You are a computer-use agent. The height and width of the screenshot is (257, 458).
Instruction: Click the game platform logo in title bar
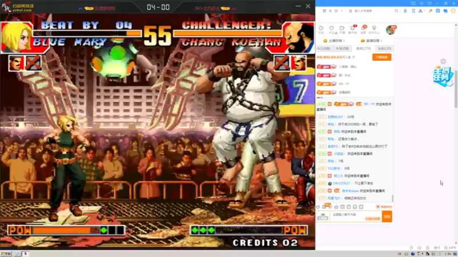18,7
